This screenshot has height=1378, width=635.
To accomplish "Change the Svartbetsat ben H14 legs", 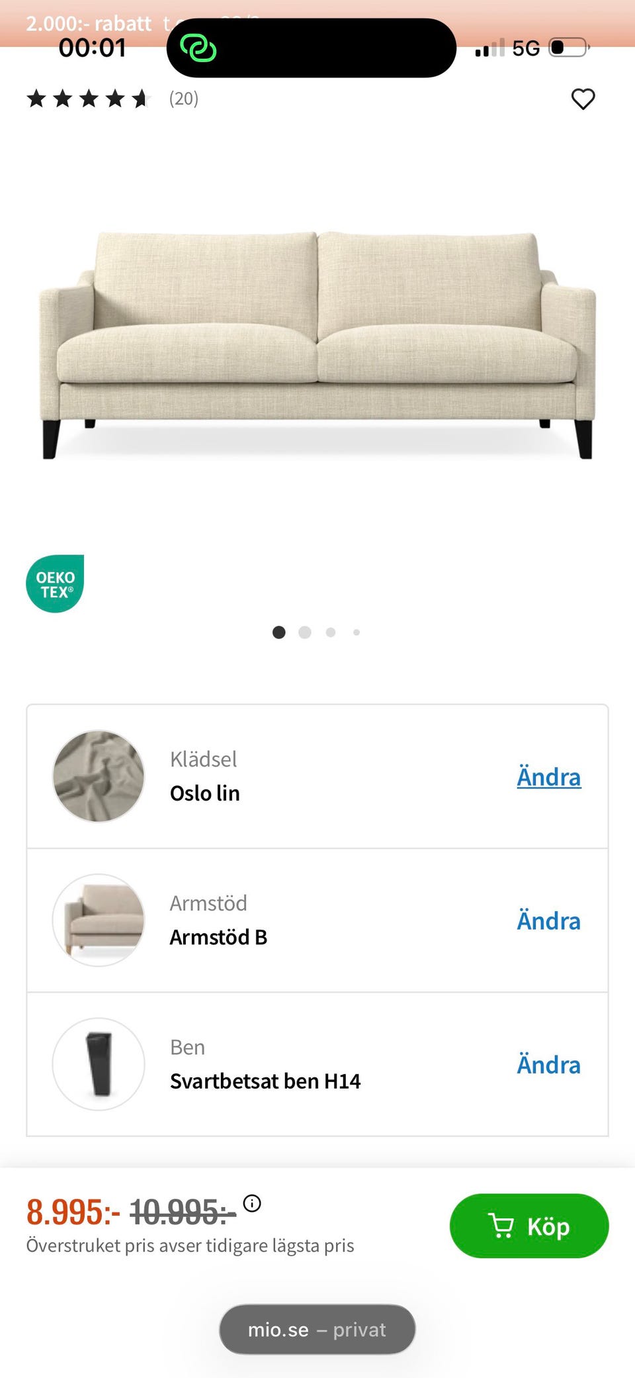I will 548,1064.
